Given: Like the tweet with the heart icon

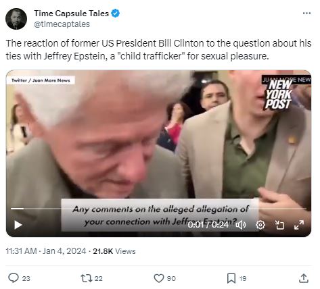Looking at the screenshot, I should pos(159,278).
